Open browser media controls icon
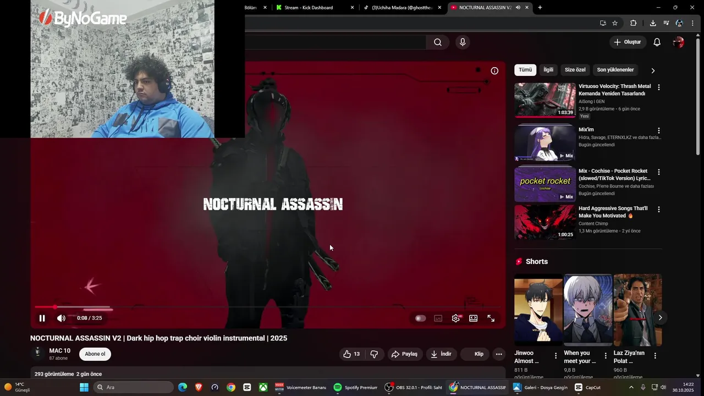The height and width of the screenshot is (396, 704). 666,23
